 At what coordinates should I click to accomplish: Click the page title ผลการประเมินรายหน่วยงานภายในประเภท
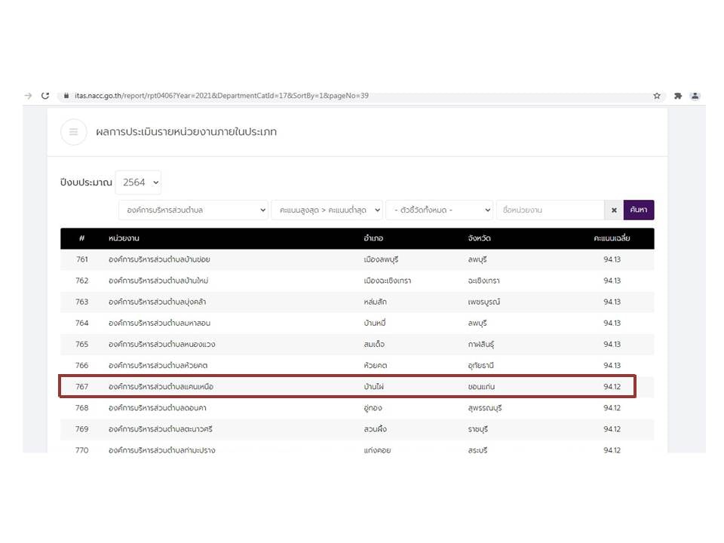[x=186, y=132]
